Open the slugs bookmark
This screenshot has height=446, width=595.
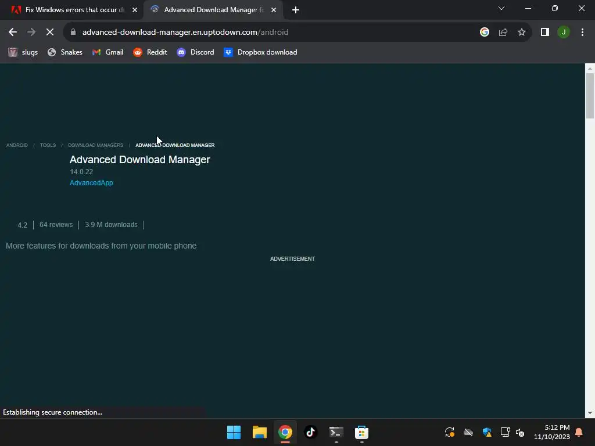click(x=23, y=52)
